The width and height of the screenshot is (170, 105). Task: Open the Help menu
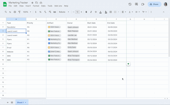tap(66, 6)
